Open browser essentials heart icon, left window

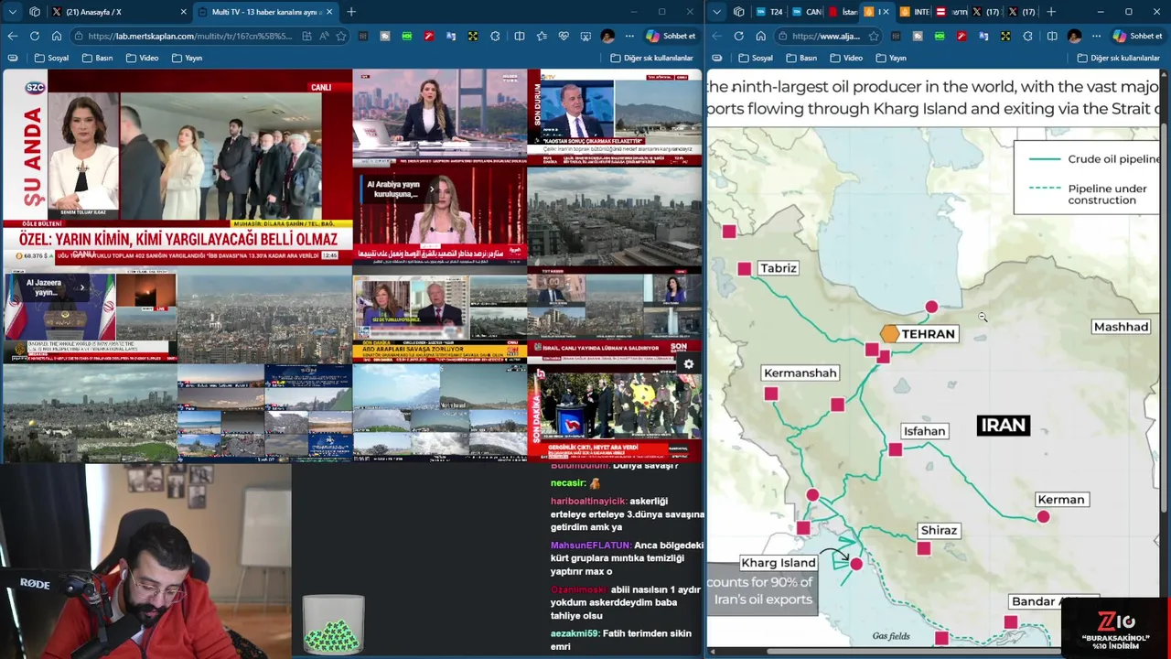click(x=564, y=36)
